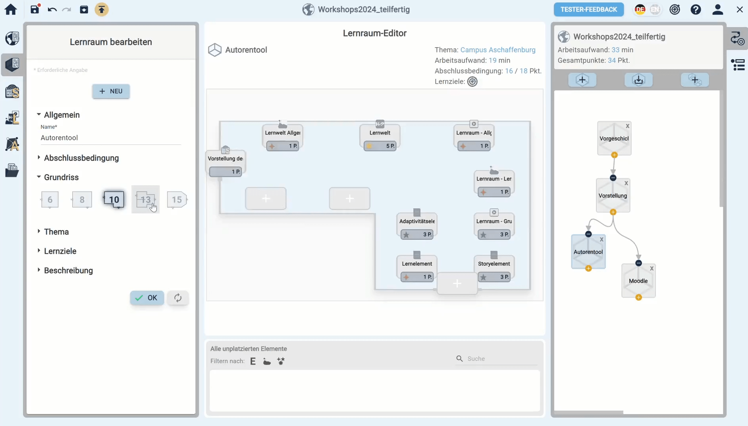The image size is (748, 426).
Task: Add a path condition in world panel
Action: click(x=695, y=80)
